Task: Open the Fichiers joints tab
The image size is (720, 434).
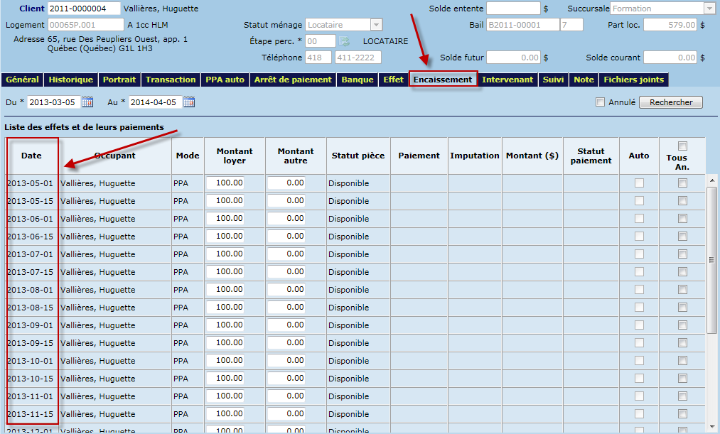Action: coord(633,80)
